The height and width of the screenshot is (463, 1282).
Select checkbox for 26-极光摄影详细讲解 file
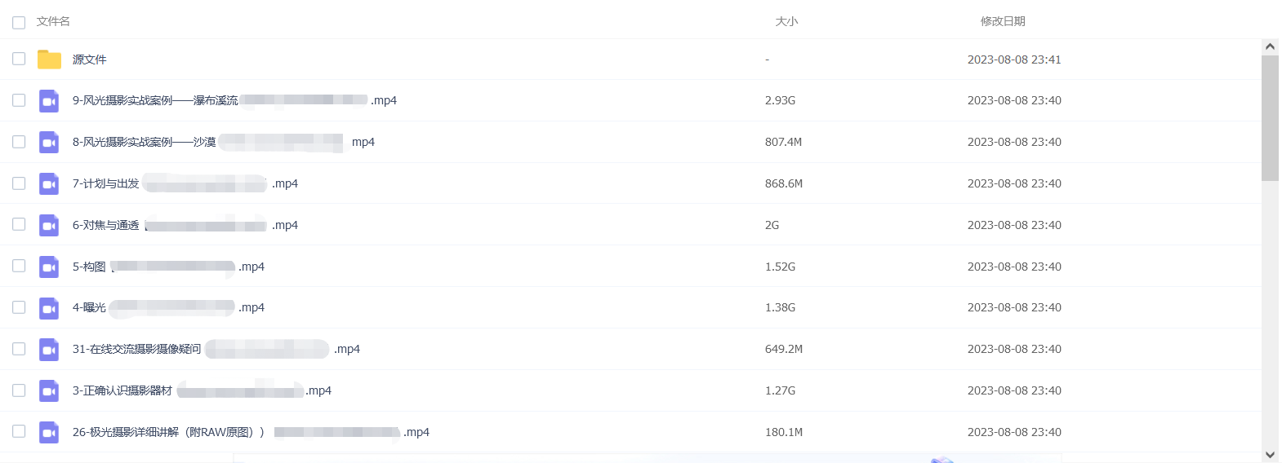pos(19,431)
